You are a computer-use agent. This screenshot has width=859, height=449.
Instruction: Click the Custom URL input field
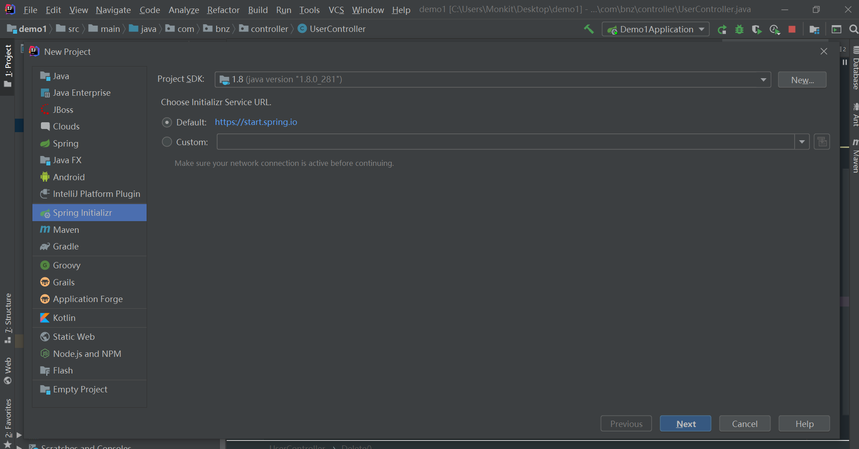tap(506, 142)
